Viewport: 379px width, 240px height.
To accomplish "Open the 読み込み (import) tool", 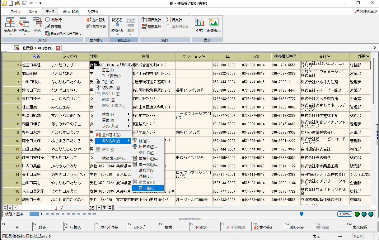I will pyautogui.click(x=10, y=25).
